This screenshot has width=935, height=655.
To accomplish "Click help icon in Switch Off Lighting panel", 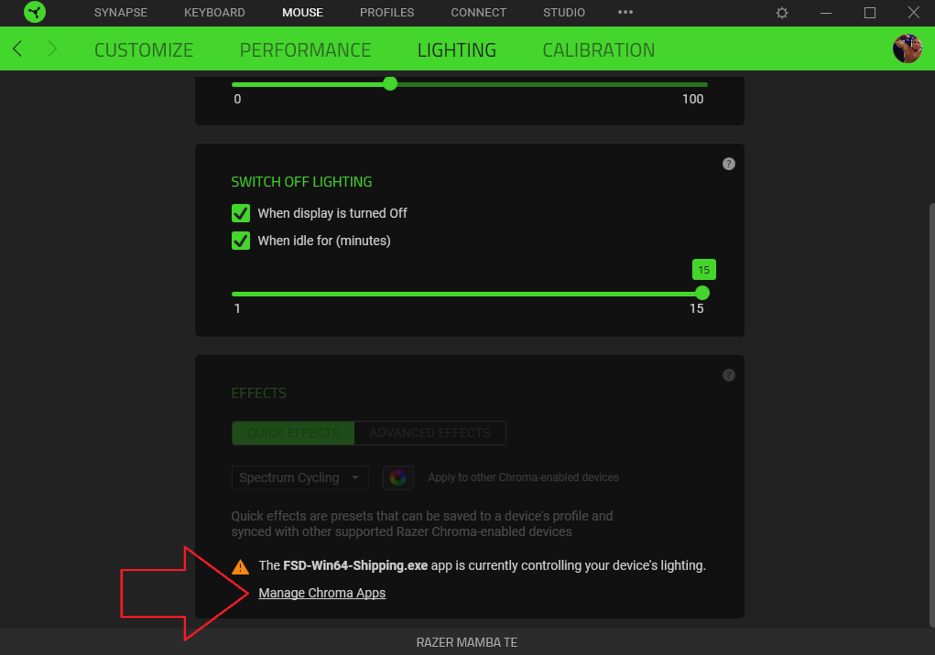I will 728,164.
